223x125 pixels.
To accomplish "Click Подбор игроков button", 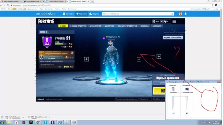I will (159, 99).
